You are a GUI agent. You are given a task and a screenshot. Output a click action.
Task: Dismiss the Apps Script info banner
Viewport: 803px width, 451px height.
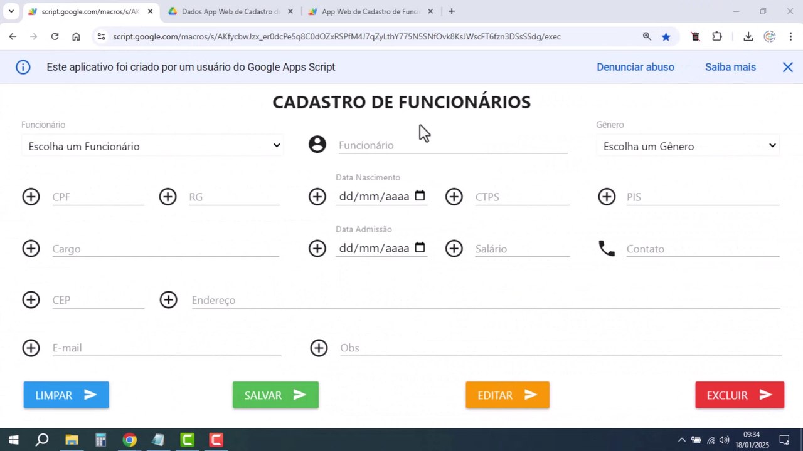click(x=788, y=67)
